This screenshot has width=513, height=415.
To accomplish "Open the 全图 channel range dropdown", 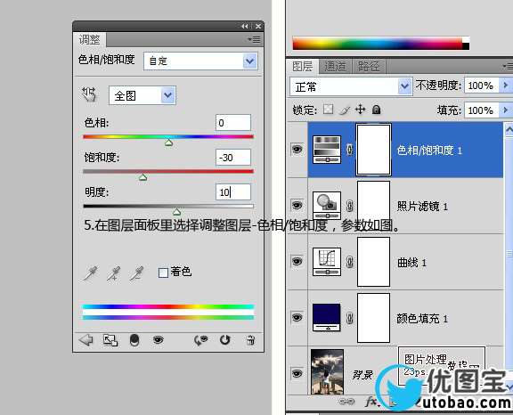I will pos(142,95).
